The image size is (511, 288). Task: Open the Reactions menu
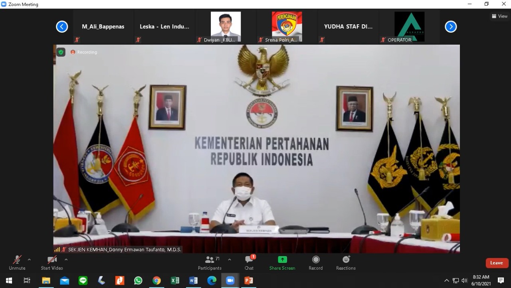(x=346, y=263)
